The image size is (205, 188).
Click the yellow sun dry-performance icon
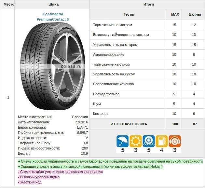tap(136, 141)
